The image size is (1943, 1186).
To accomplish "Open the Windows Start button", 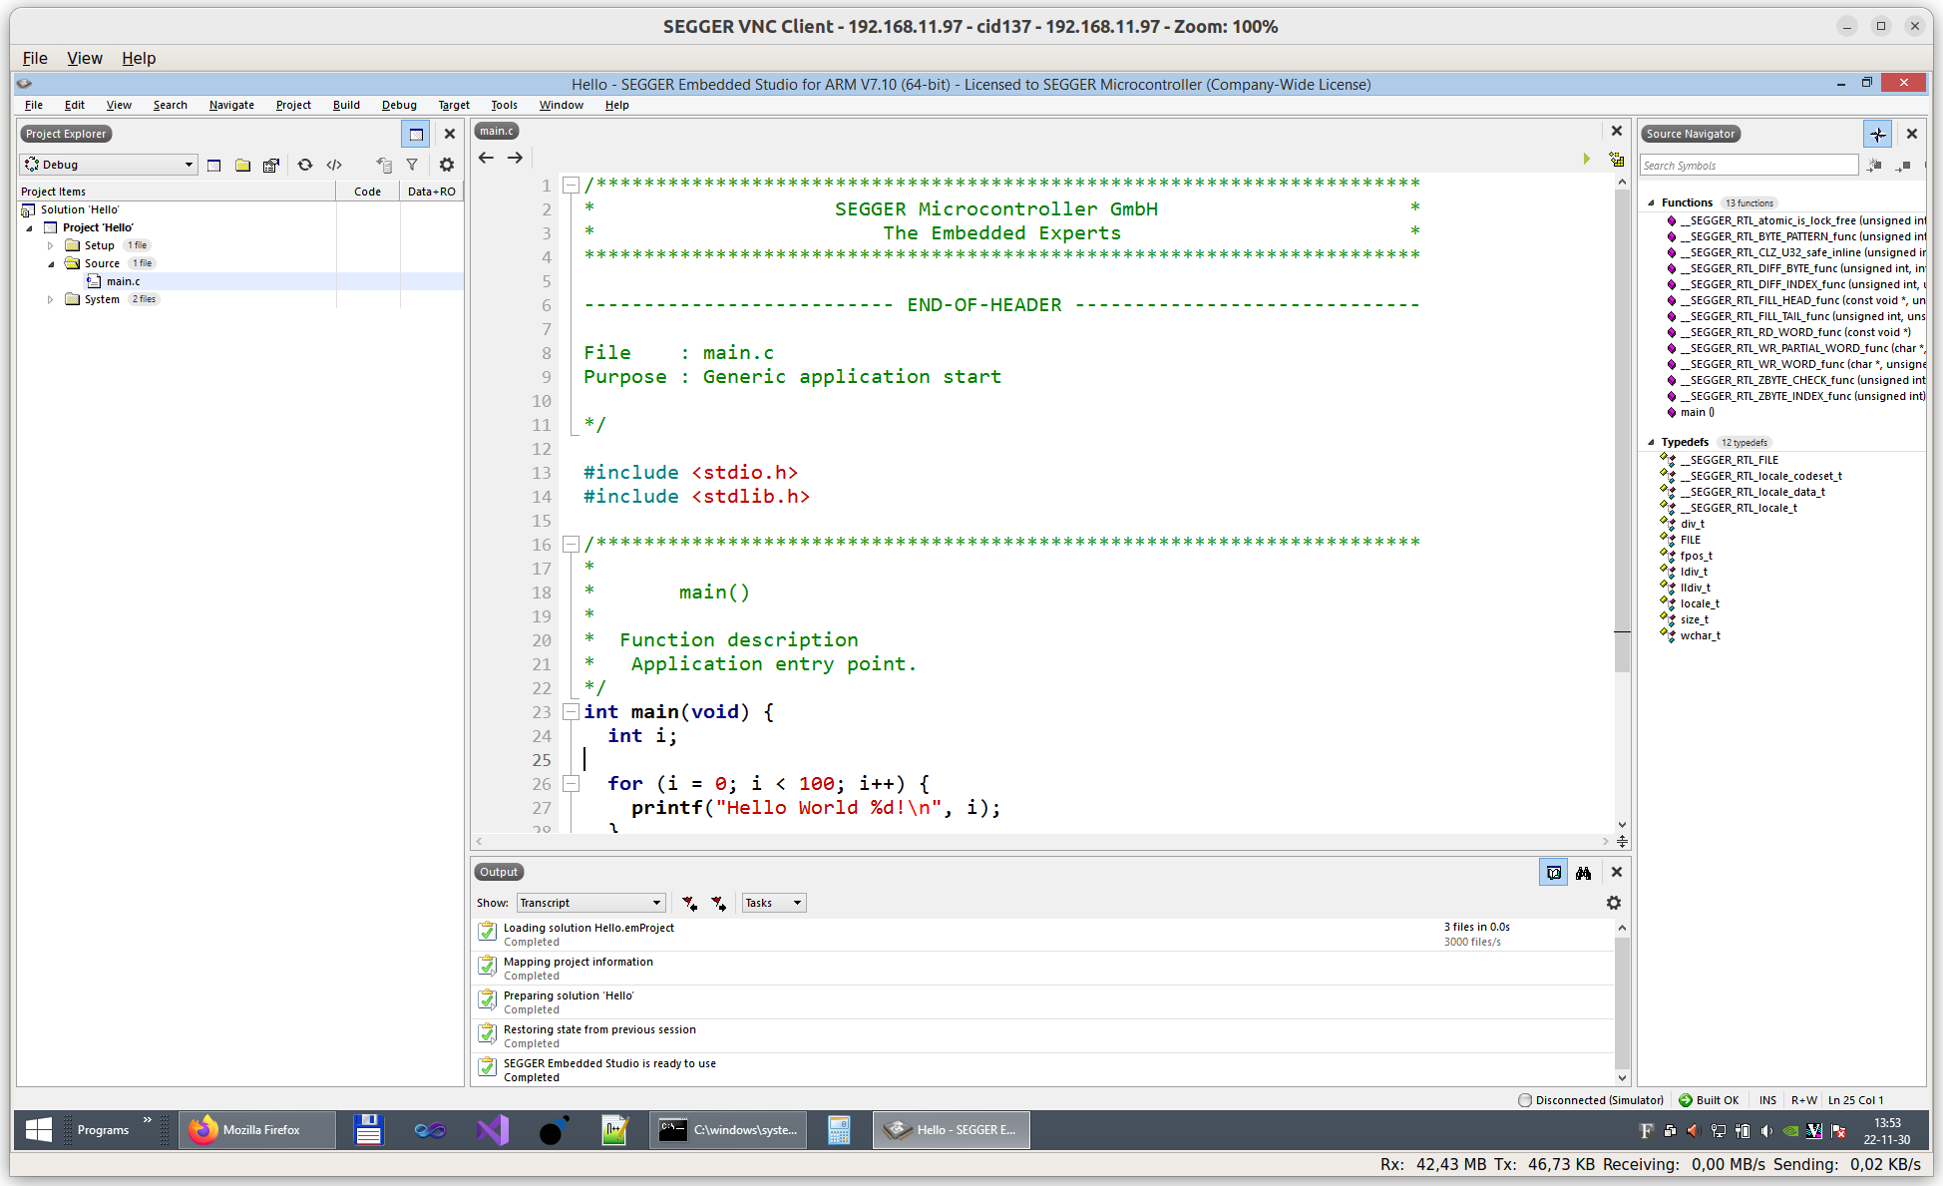I will [39, 1130].
